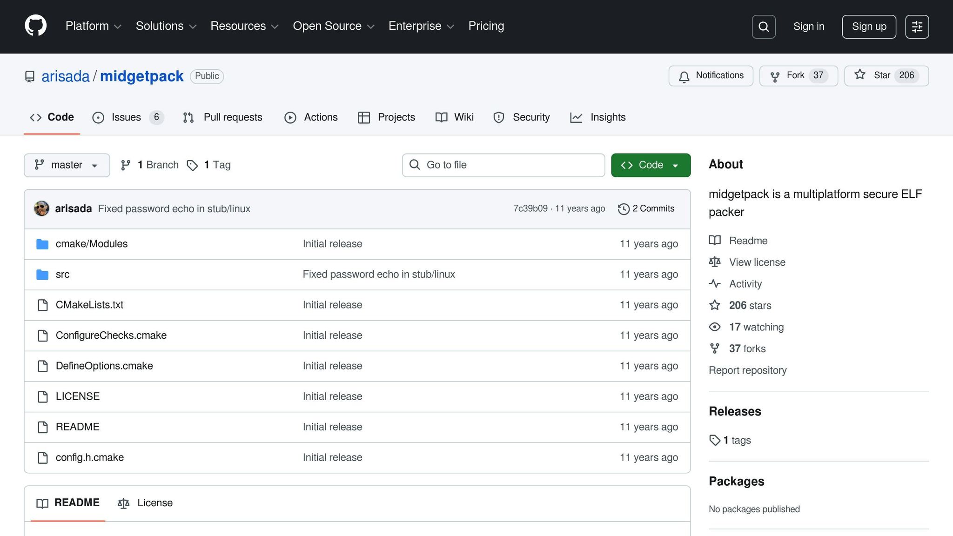This screenshot has width=953, height=536.
Task: Expand the master branch dropdown
Action: (x=67, y=165)
